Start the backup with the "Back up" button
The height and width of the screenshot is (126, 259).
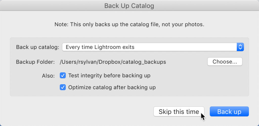click(229, 112)
